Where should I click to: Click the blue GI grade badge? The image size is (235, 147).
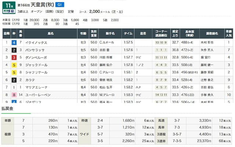[59, 5]
